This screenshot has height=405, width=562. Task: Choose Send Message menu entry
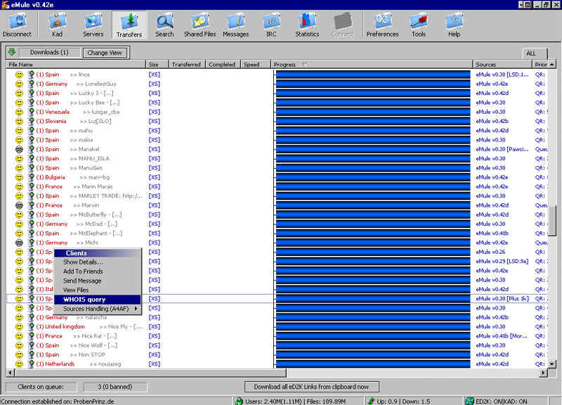tap(98, 281)
